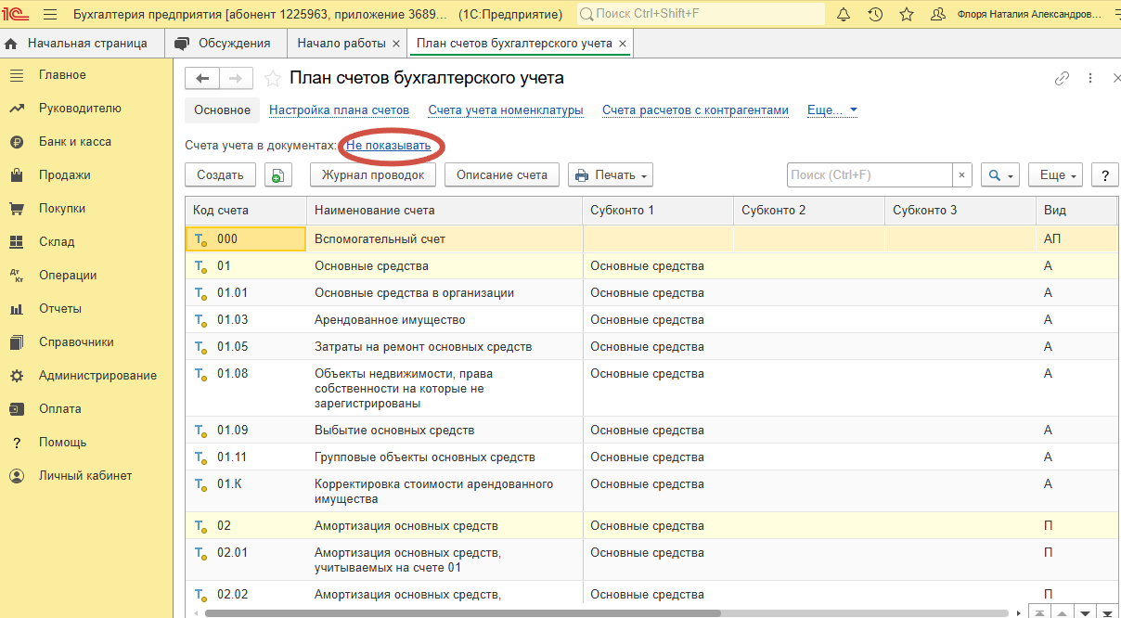Expand the Печать dropdown

point(610,175)
